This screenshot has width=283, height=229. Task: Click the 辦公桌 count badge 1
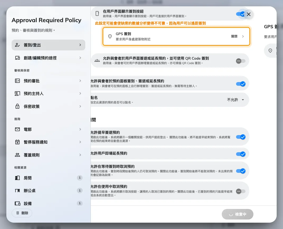pyautogui.click(x=80, y=190)
